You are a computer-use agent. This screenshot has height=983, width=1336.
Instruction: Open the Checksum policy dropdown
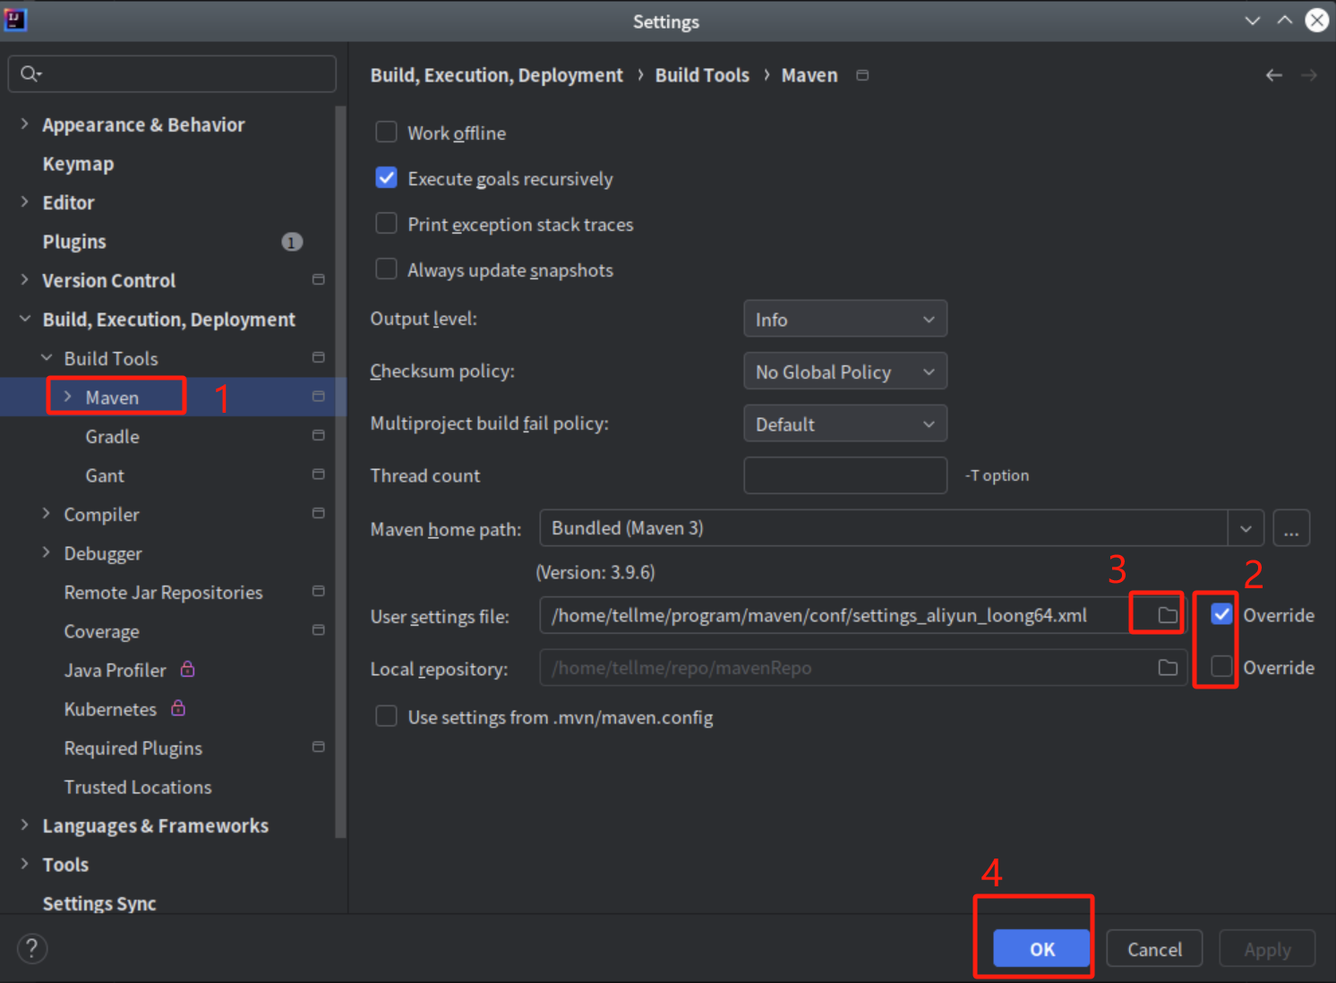(844, 372)
